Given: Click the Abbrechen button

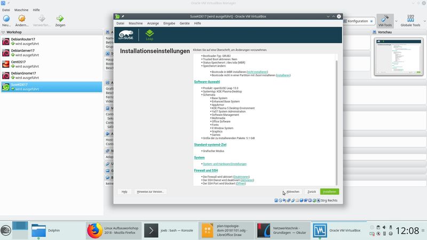Looking at the screenshot, I should [292, 191].
